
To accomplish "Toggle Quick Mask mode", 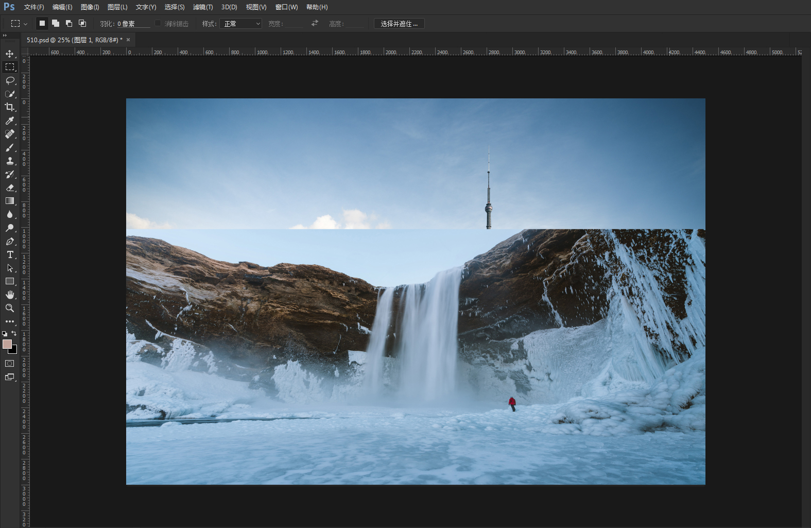I will tap(10, 364).
